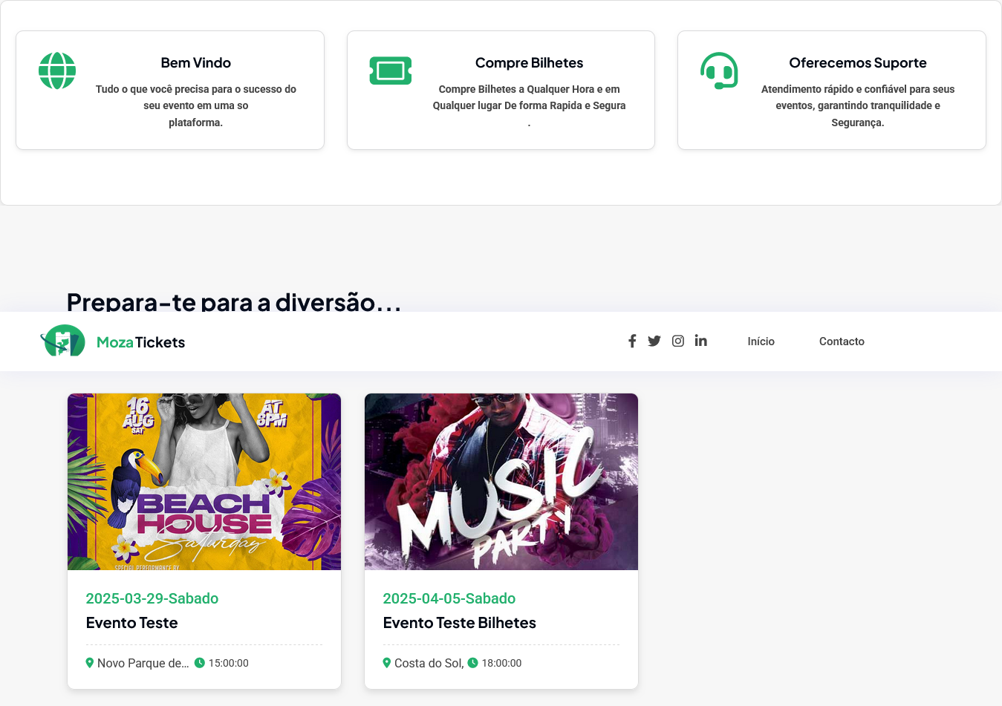Click the clock icon beside 18:00:00

click(x=472, y=663)
